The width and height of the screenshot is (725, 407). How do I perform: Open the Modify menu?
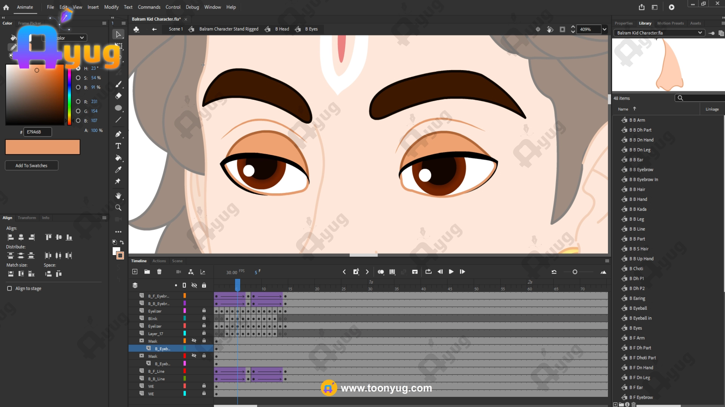[111, 7]
